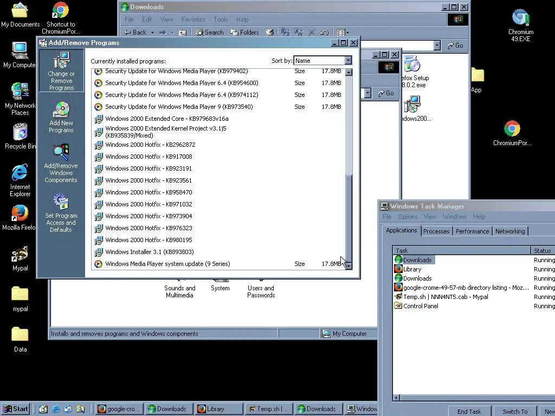Open address dropdown in Control Panel window
The image size is (555, 416).
coord(368,93)
